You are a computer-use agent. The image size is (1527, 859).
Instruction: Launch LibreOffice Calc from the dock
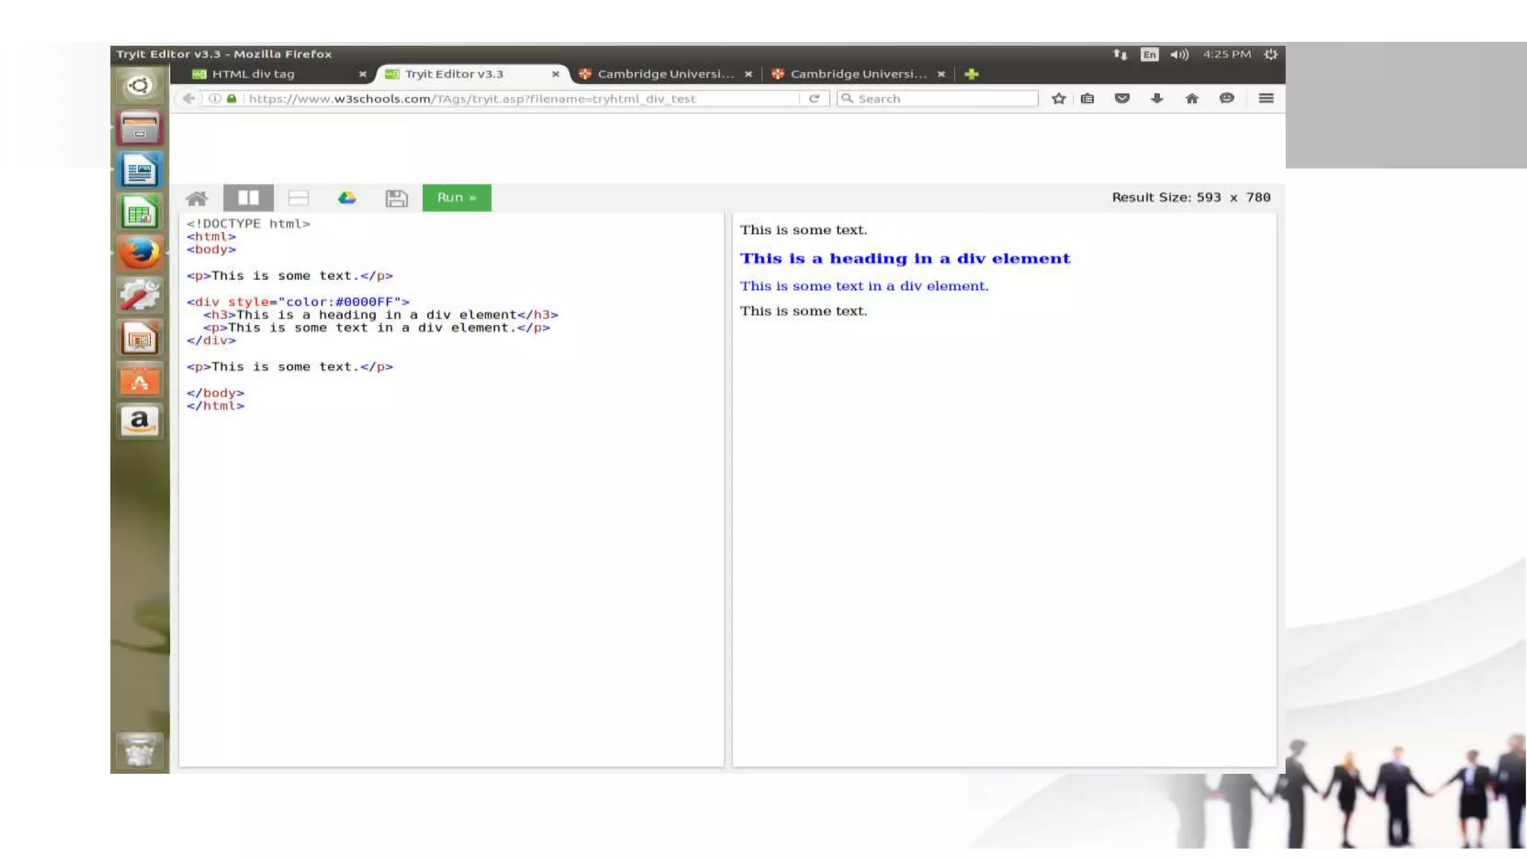point(139,213)
